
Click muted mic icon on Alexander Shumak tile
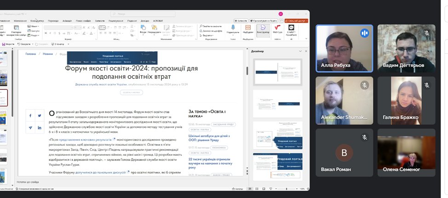point(364,85)
